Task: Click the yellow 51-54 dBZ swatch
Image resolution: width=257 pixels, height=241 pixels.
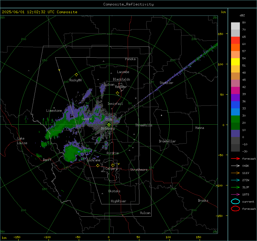Action: [235, 62]
